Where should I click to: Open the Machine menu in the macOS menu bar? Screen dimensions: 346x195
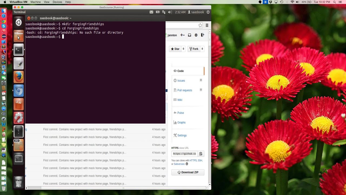coord(36,2)
